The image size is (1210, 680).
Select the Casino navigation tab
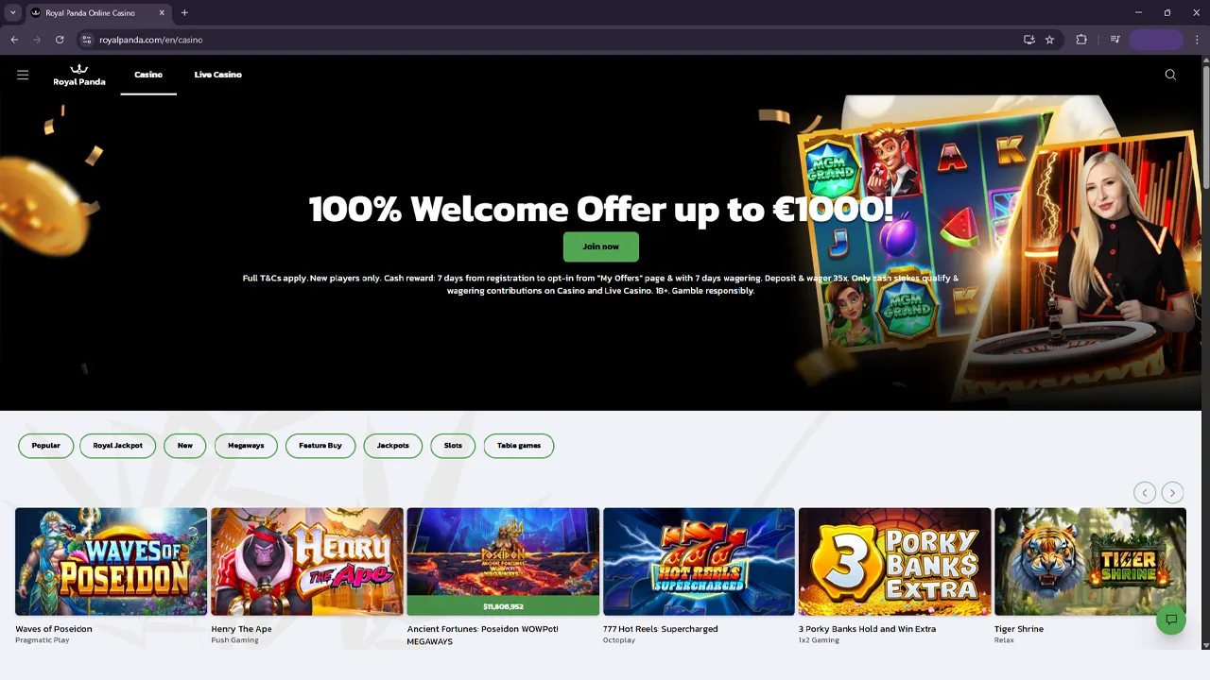pos(148,75)
